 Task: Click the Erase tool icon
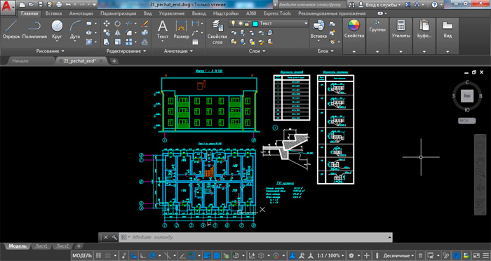tap(144, 23)
